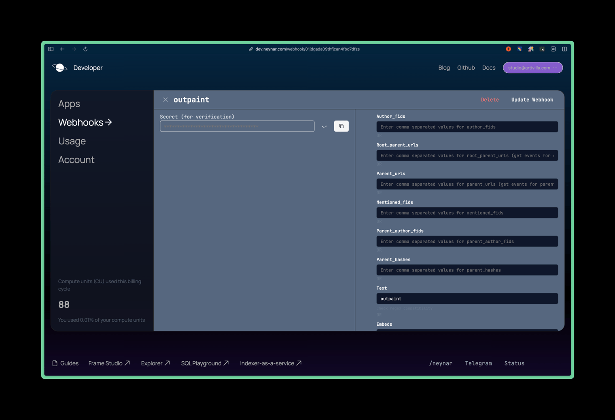Open the Telegram footer link

478,363
